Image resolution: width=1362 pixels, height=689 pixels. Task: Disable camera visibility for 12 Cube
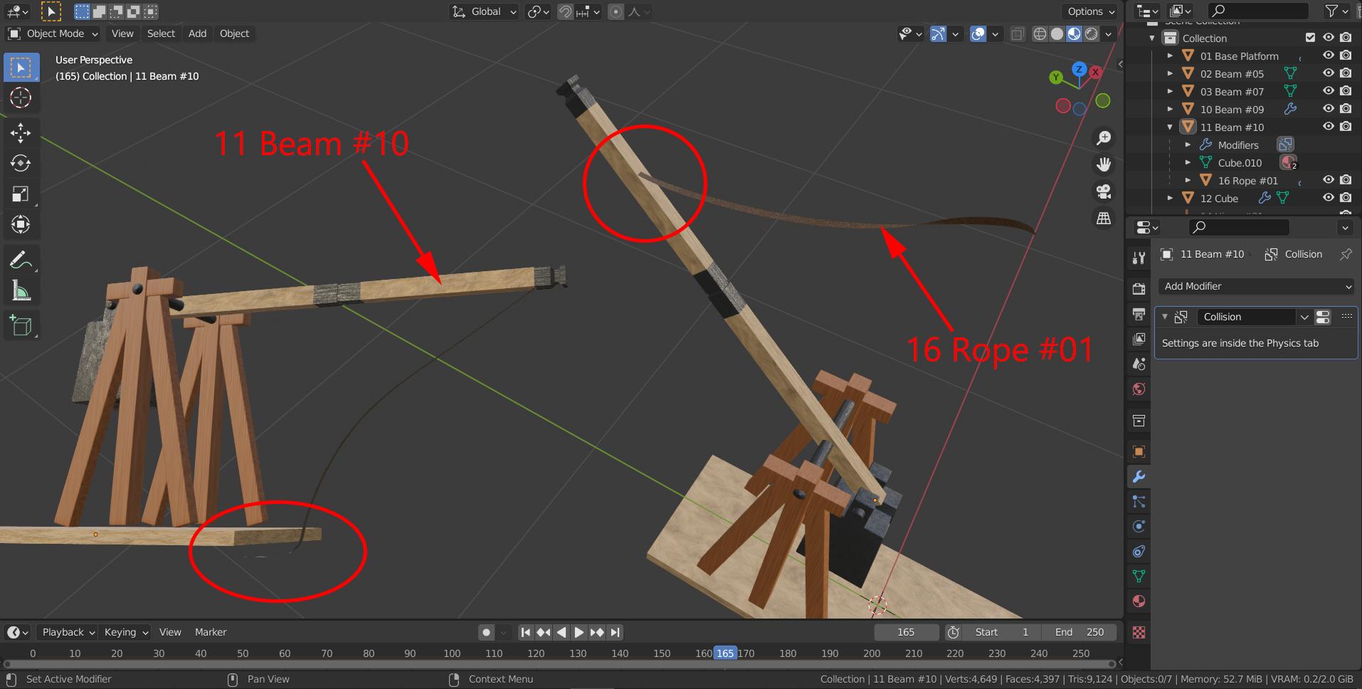pyautogui.click(x=1346, y=198)
